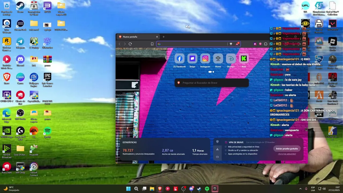Open the Rockstar Games Launcher desktop icon
Viewport: 343px width, 193px height.
click(x=7, y=44)
